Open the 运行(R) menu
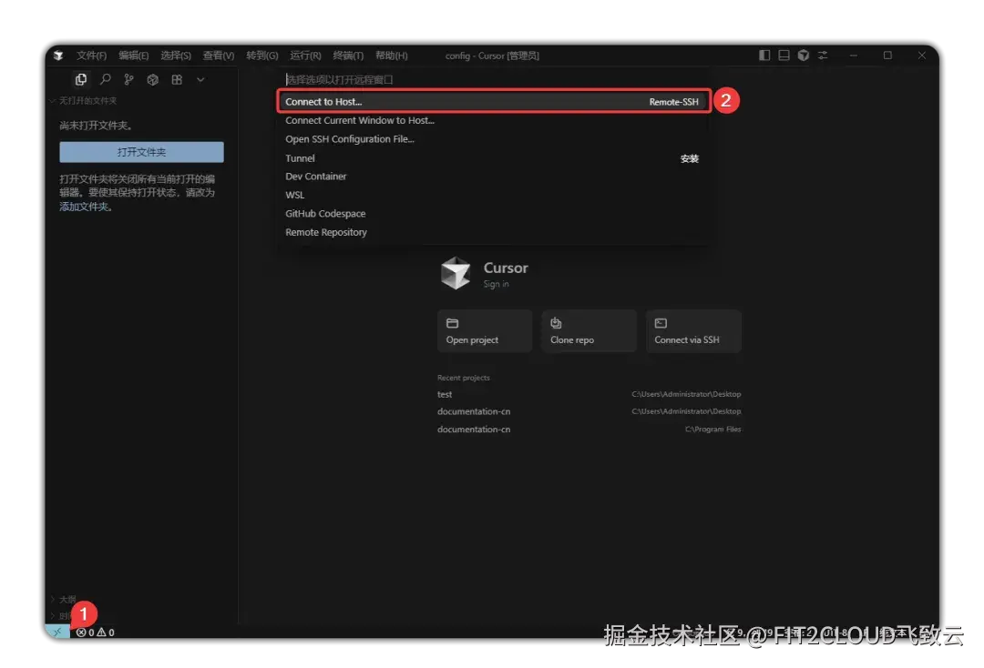This screenshot has width=984, height=668. point(305,56)
